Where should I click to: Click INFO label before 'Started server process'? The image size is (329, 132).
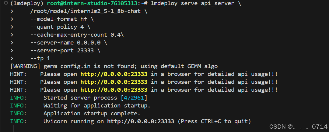[x=17, y=97]
